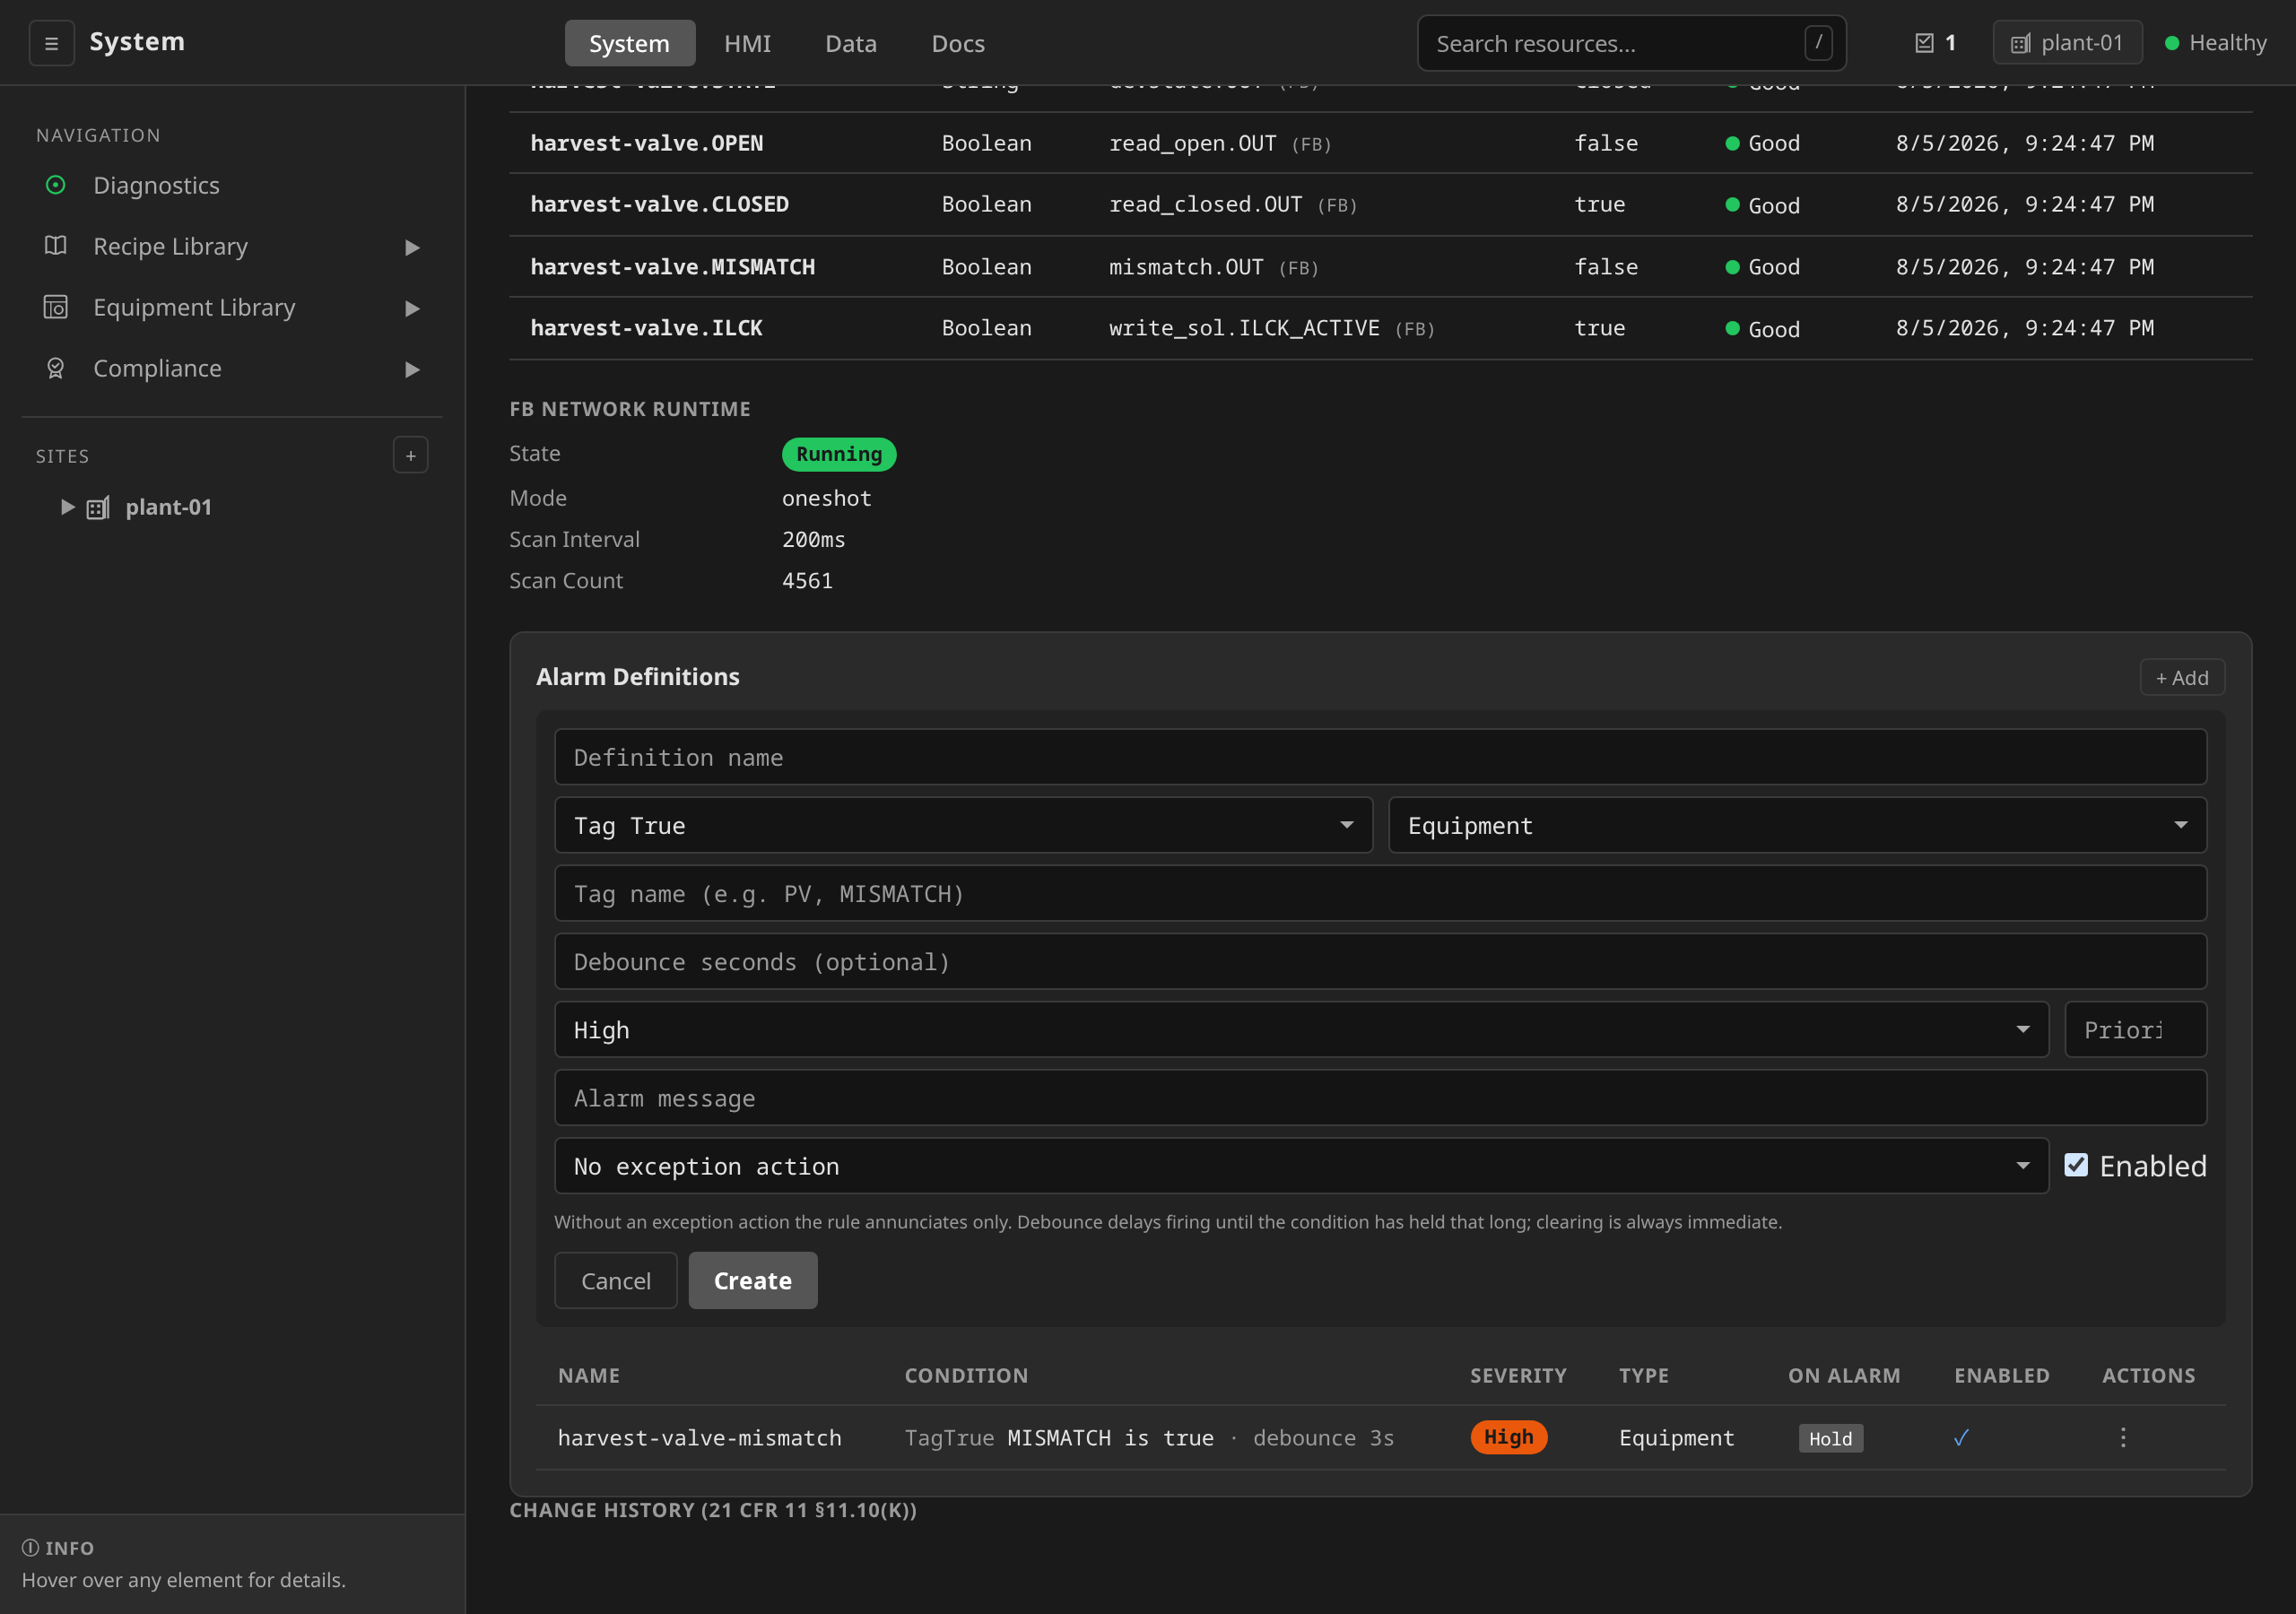Click the Priority input field

click(2135, 1029)
